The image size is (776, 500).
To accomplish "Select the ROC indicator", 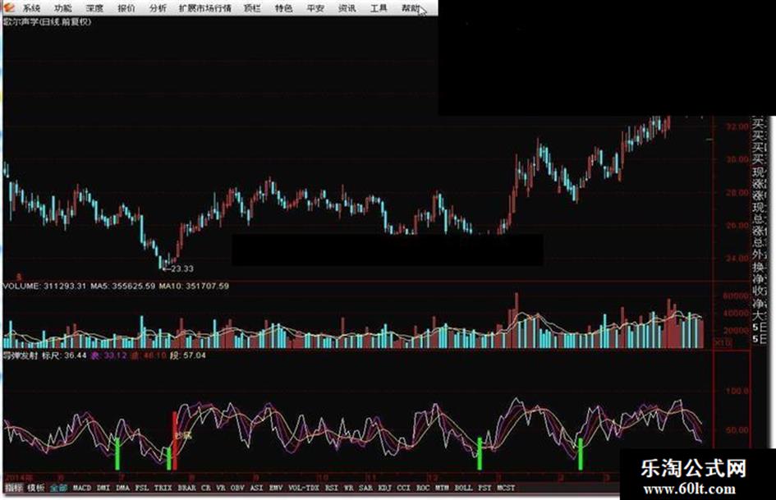I will pyautogui.click(x=423, y=488).
